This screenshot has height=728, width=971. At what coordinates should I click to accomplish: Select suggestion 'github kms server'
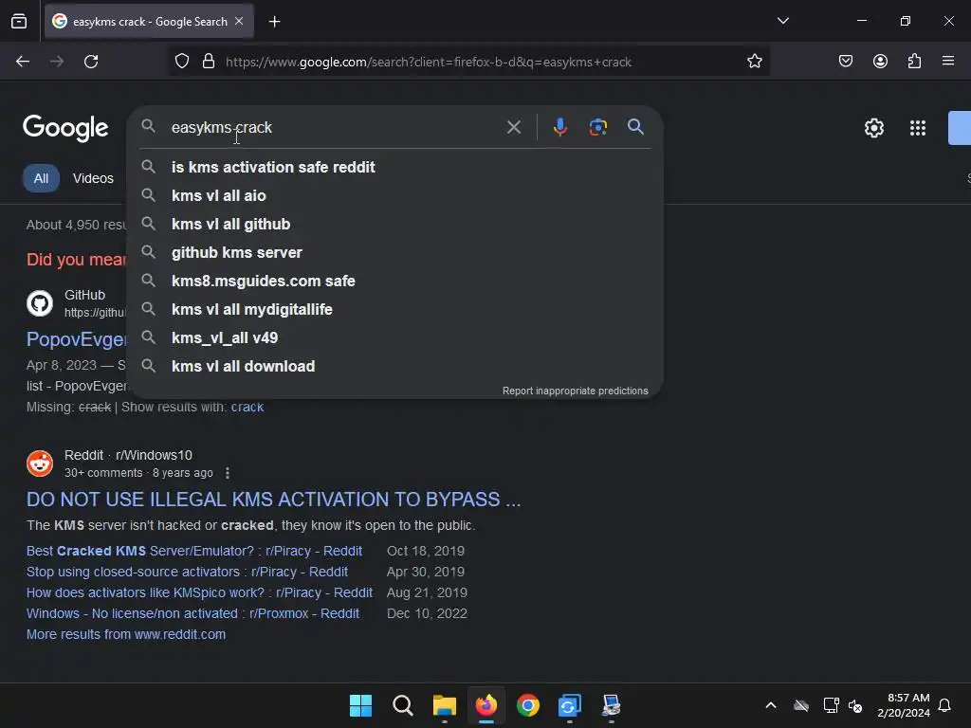coord(395,252)
